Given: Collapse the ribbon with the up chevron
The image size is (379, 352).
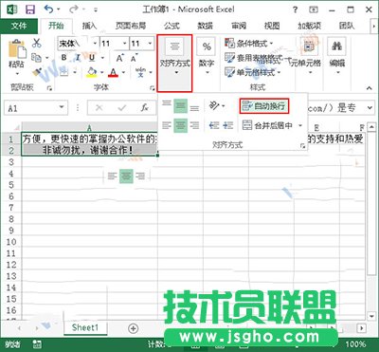Looking at the screenshot, I should (370, 88).
